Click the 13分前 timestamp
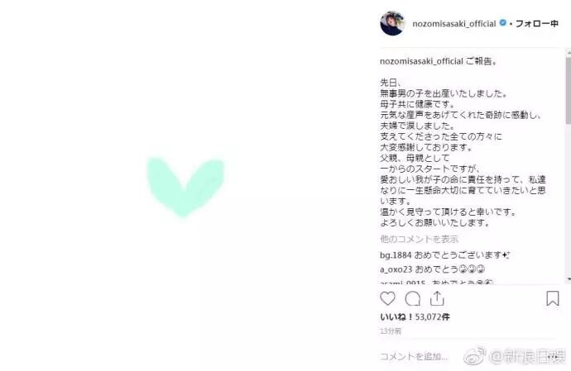 coord(391,331)
